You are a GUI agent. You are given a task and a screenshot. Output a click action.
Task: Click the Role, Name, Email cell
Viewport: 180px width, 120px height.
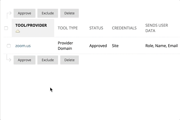pyautogui.click(x=162, y=46)
